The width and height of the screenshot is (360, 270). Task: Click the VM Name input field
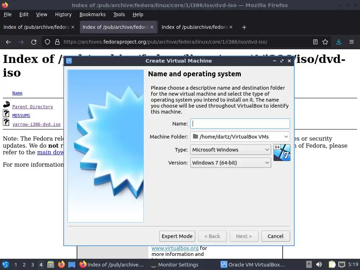click(x=240, y=123)
